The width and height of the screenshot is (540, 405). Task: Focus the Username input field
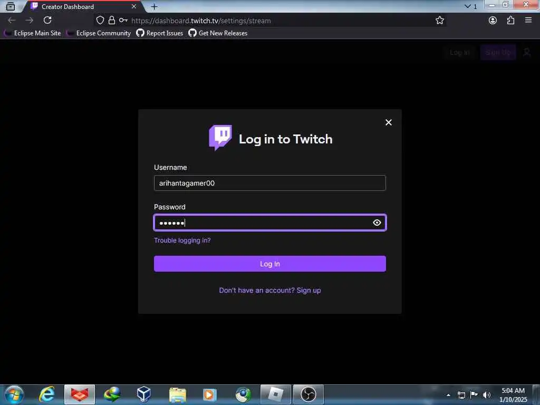(x=269, y=183)
